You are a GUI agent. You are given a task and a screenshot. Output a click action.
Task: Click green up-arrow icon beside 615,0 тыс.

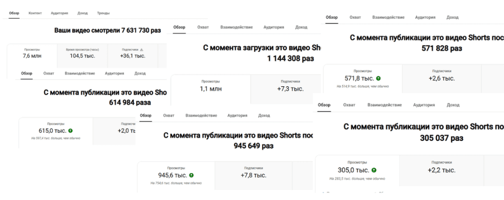click(70, 131)
